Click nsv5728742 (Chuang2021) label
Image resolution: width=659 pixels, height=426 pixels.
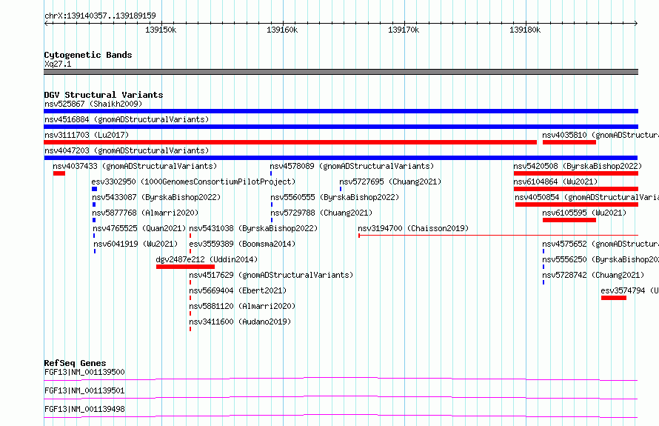(x=593, y=275)
